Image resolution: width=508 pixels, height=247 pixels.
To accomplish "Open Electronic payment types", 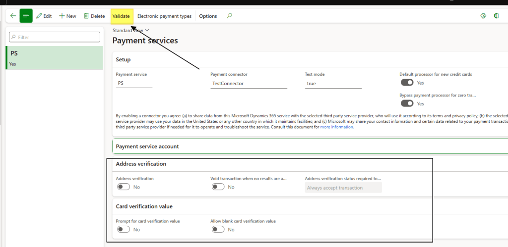I will tap(164, 16).
